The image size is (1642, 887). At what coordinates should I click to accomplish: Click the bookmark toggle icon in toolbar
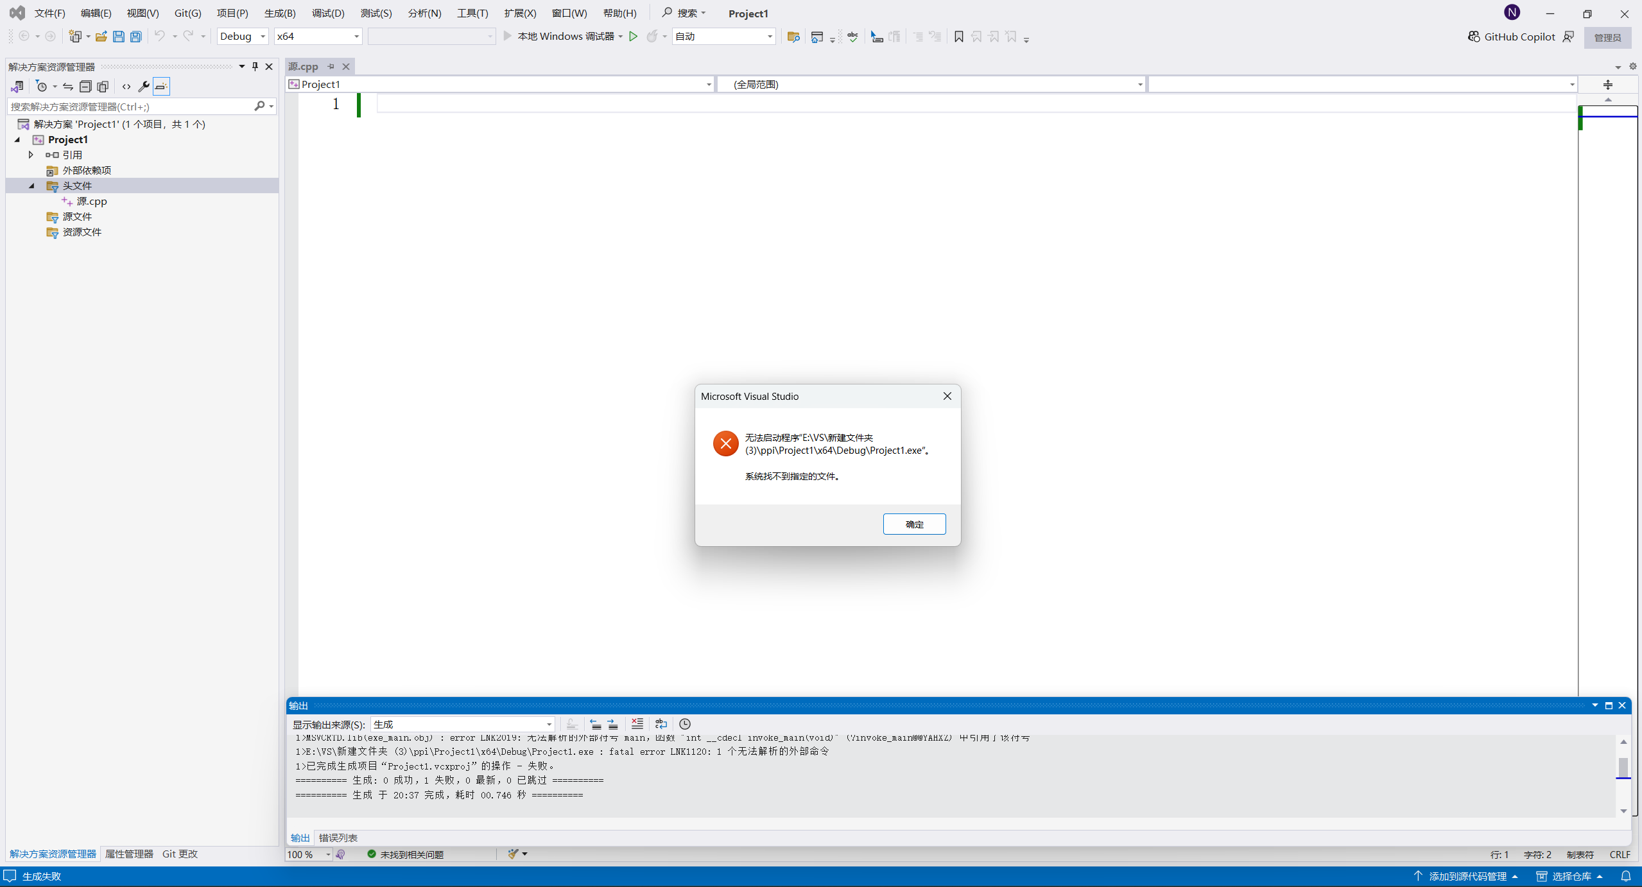[958, 37]
